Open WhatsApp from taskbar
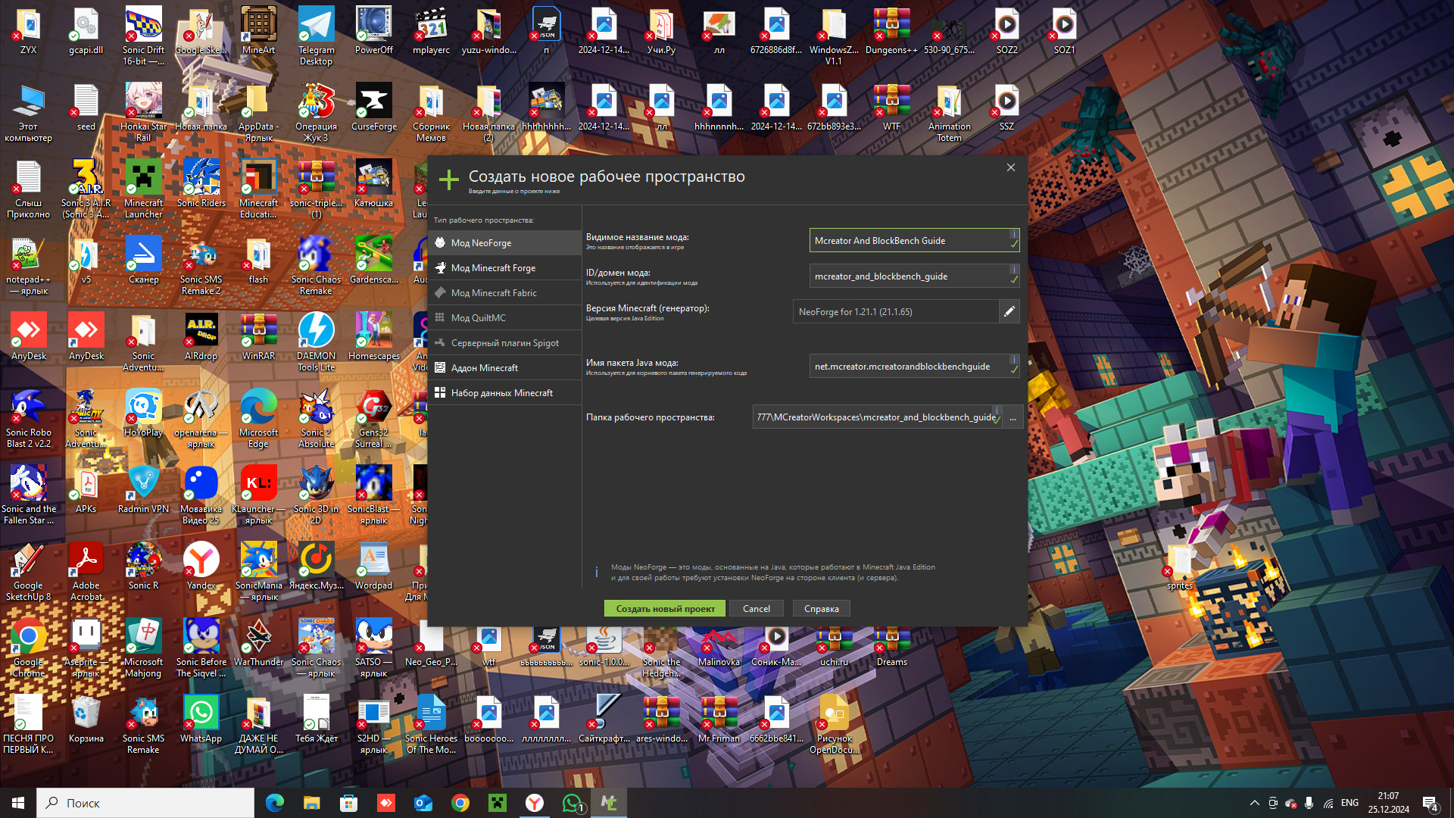The height and width of the screenshot is (818, 1454). click(573, 803)
